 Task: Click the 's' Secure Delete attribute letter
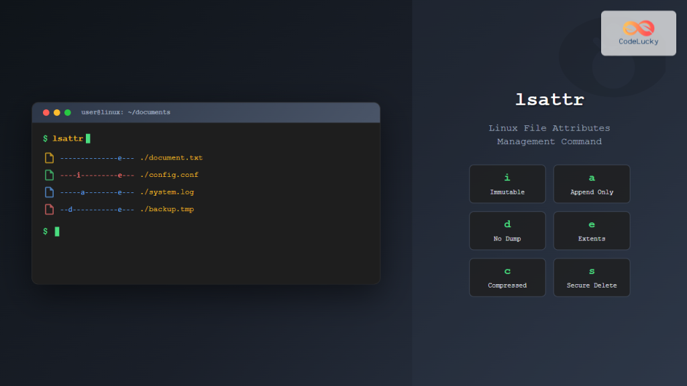click(x=591, y=271)
